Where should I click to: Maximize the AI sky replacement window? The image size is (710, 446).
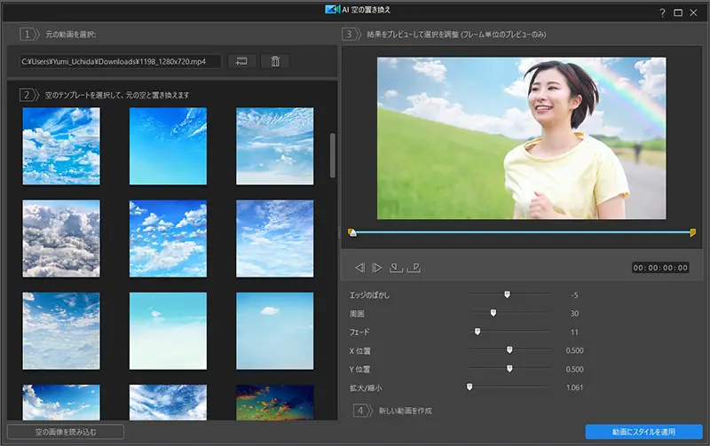click(678, 12)
